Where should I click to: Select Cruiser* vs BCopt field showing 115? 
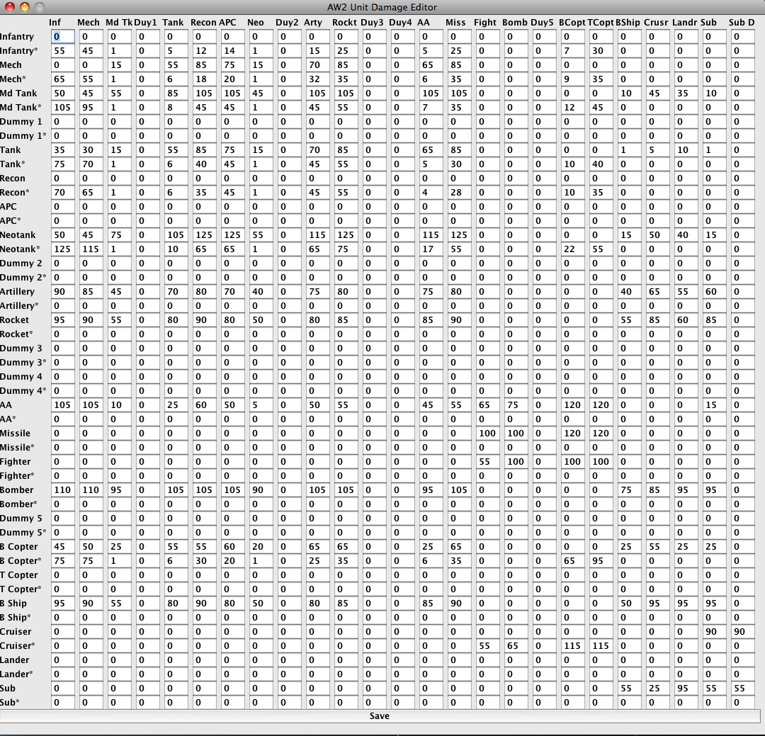572,646
